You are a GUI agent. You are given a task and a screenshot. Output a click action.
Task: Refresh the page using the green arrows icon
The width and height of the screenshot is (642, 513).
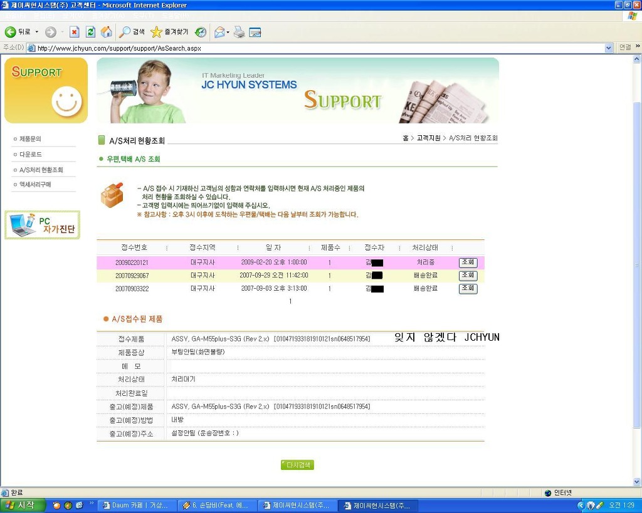(90, 32)
